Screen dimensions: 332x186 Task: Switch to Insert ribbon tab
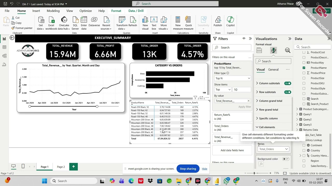(x=36, y=11)
